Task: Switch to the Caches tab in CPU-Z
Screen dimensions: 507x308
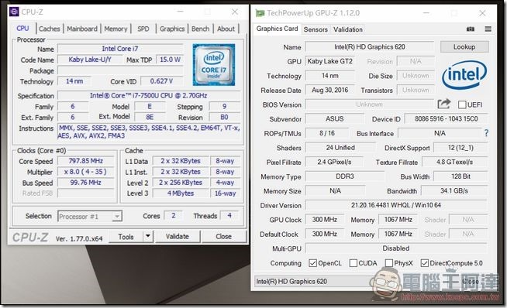Action: click(x=50, y=29)
